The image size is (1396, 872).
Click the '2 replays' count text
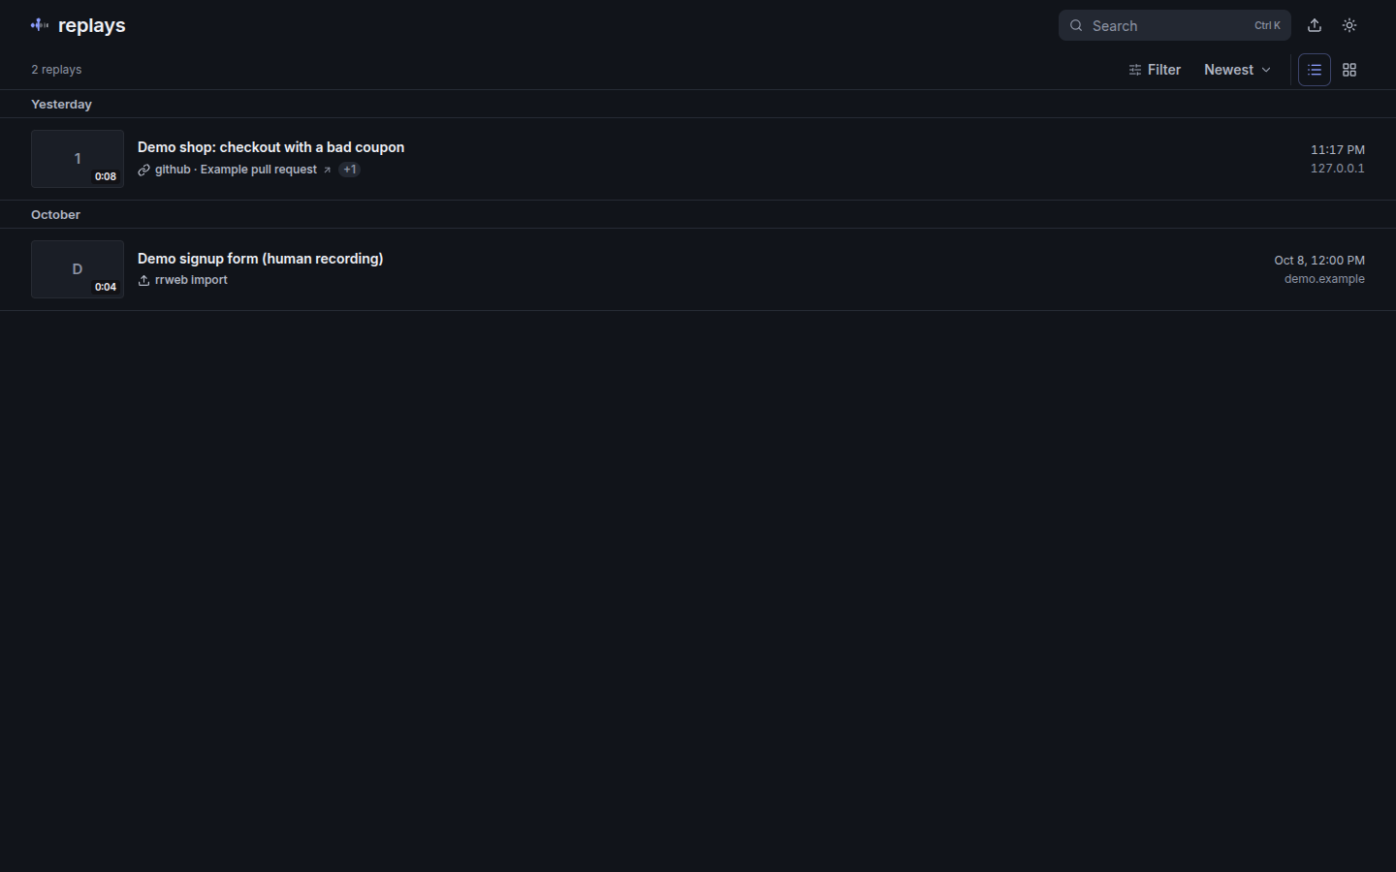tap(56, 70)
